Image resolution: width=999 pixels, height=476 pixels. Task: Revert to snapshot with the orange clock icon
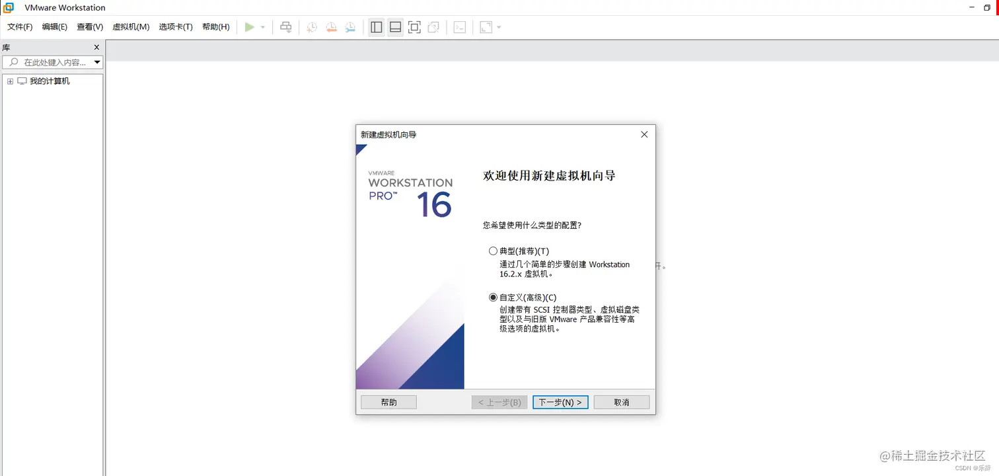[331, 27]
